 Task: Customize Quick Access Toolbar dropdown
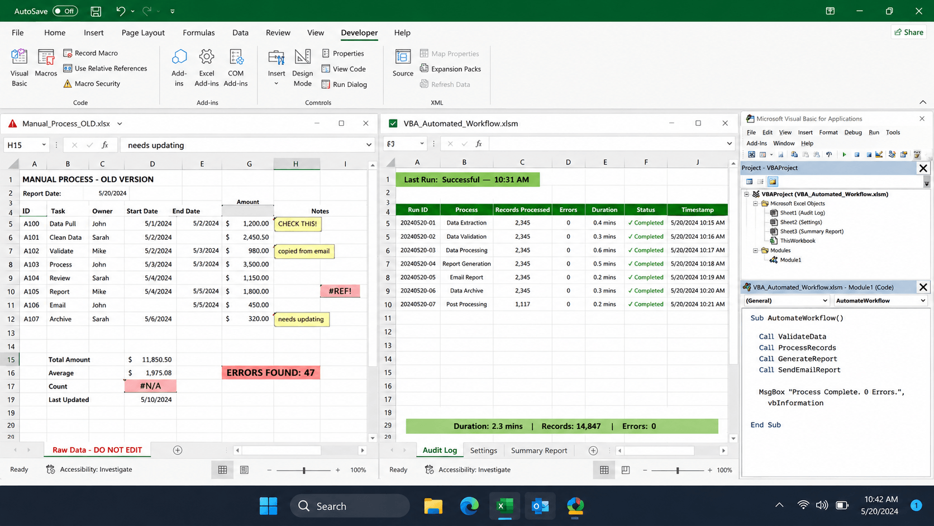point(172,11)
